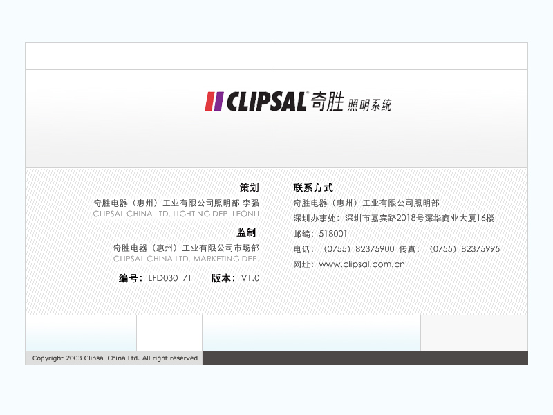The image size is (553, 415).
Task: Click the text 'CLIPSAL CHINA LTD. MARKETING DEP.'
Action: pyautogui.click(x=186, y=259)
